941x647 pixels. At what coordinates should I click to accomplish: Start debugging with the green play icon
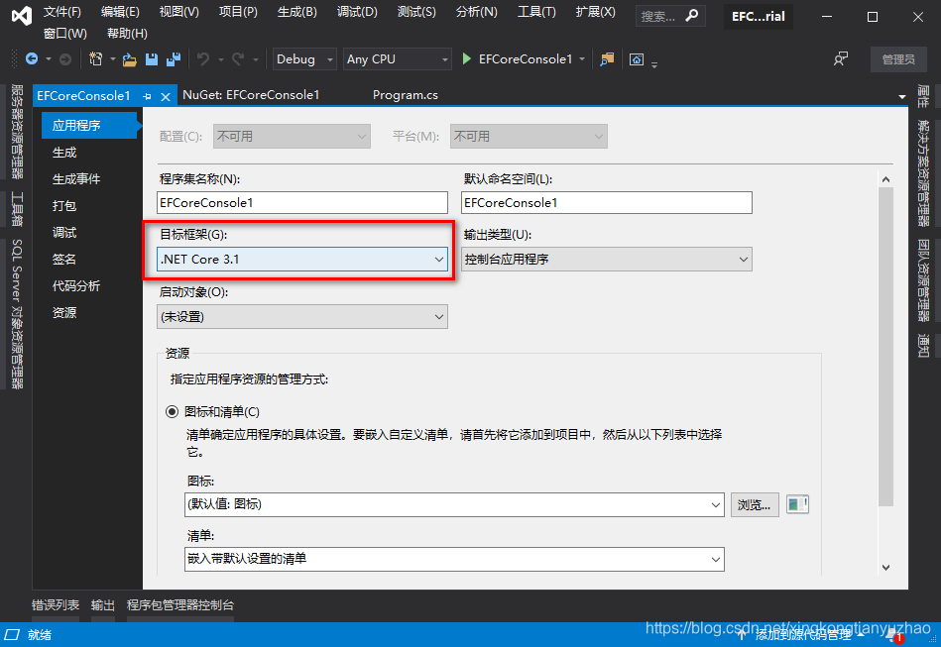pos(466,58)
